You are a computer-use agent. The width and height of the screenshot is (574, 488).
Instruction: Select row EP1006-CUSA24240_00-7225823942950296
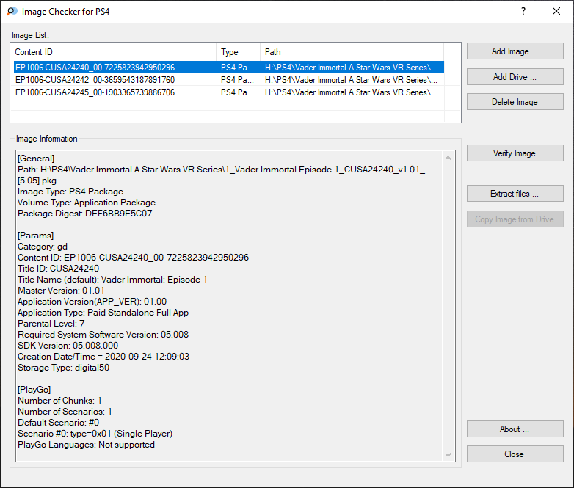pos(229,68)
